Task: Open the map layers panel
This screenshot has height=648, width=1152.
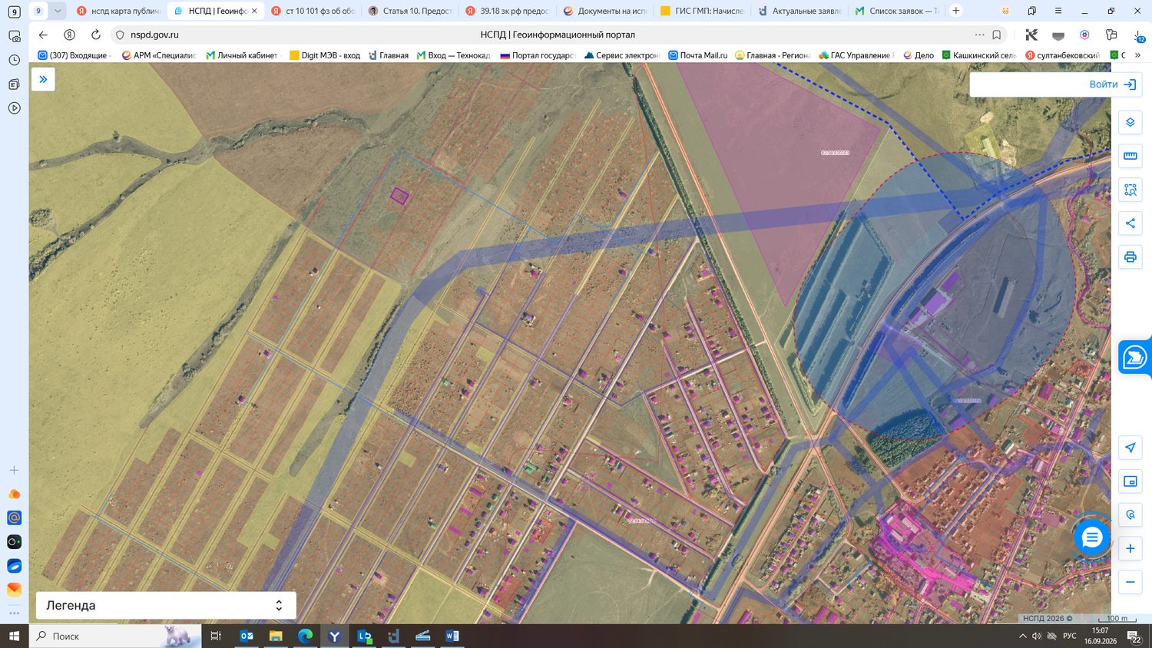Action: pyautogui.click(x=1130, y=123)
